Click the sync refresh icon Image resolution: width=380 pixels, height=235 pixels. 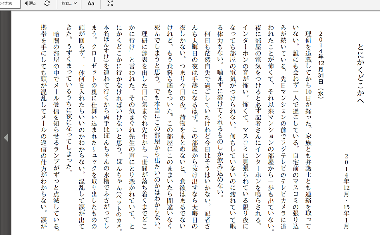[x=47, y=3]
